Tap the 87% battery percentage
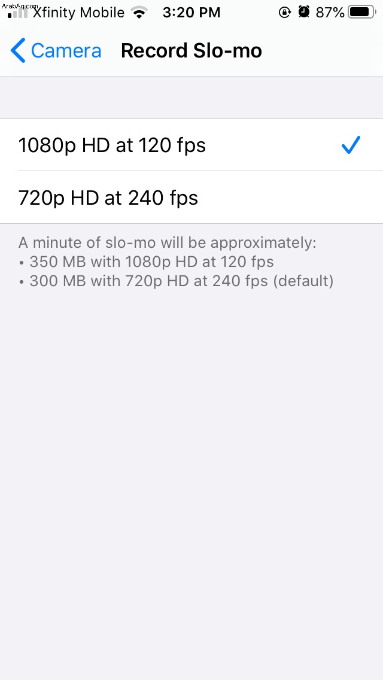Viewport: 383px width, 680px height. pos(330,13)
